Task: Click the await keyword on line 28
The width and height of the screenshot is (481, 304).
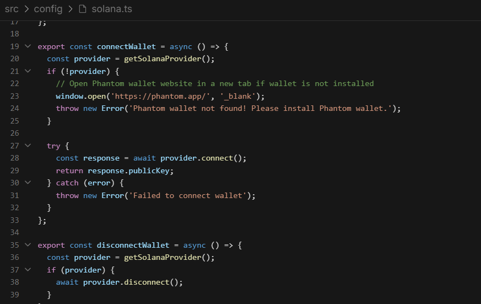Action: pos(144,158)
